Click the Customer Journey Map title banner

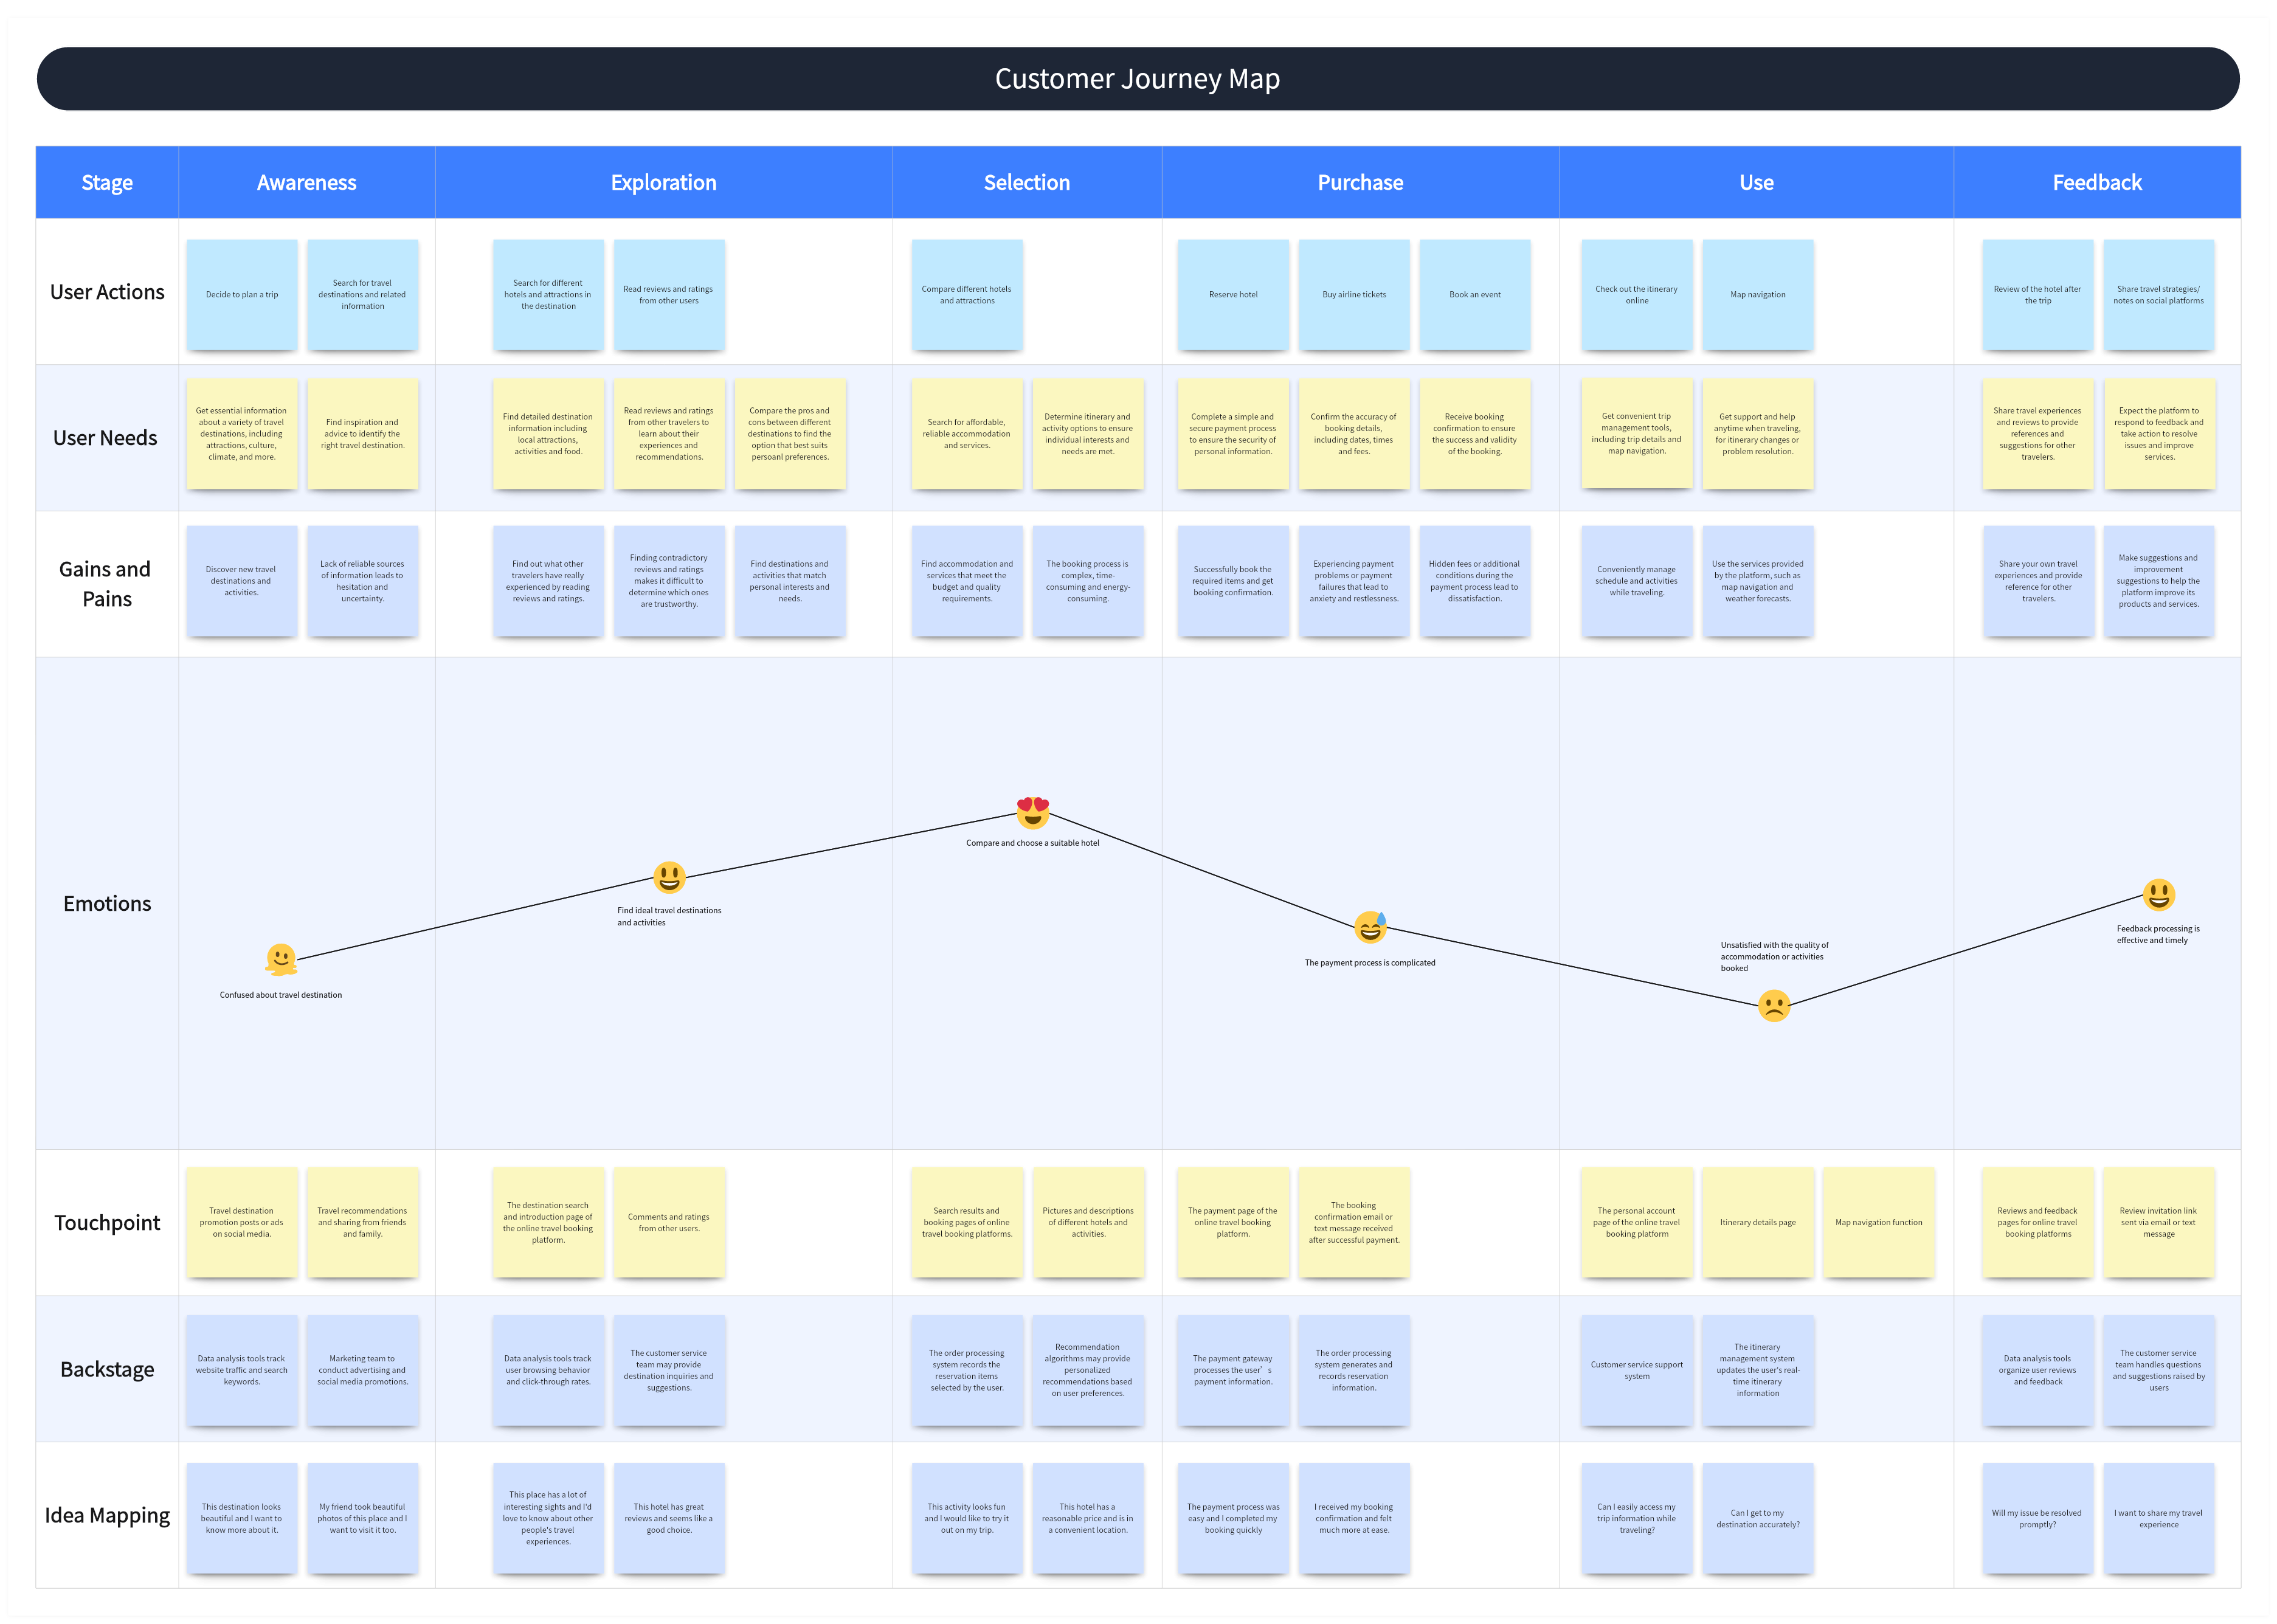point(1137,79)
